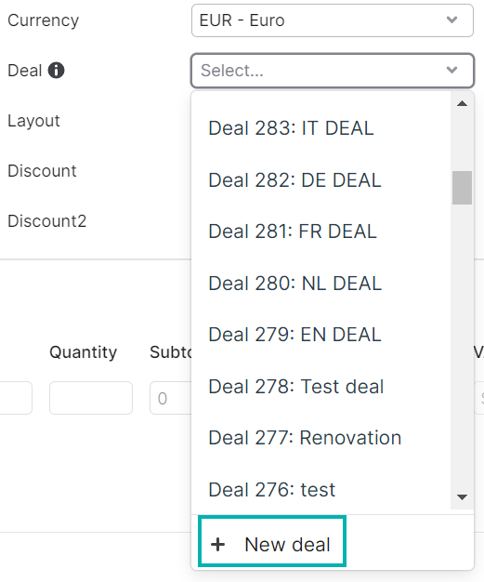
Task: Click the scroll up arrow in deal list
Action: click(462, 103)
